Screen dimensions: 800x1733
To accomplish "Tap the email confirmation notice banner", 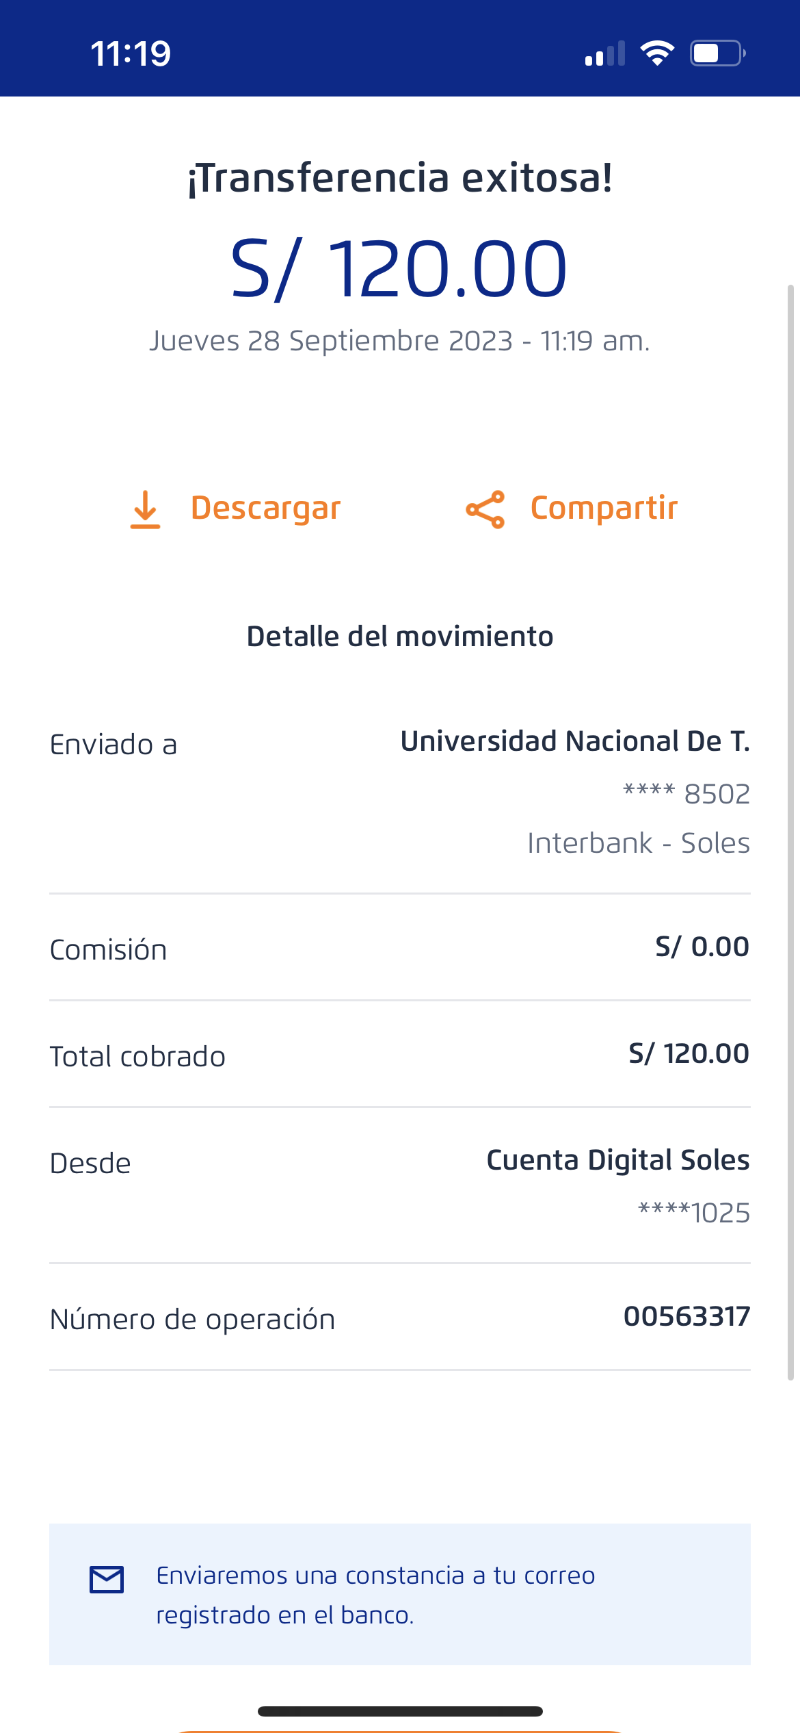I will point(400,1594).
